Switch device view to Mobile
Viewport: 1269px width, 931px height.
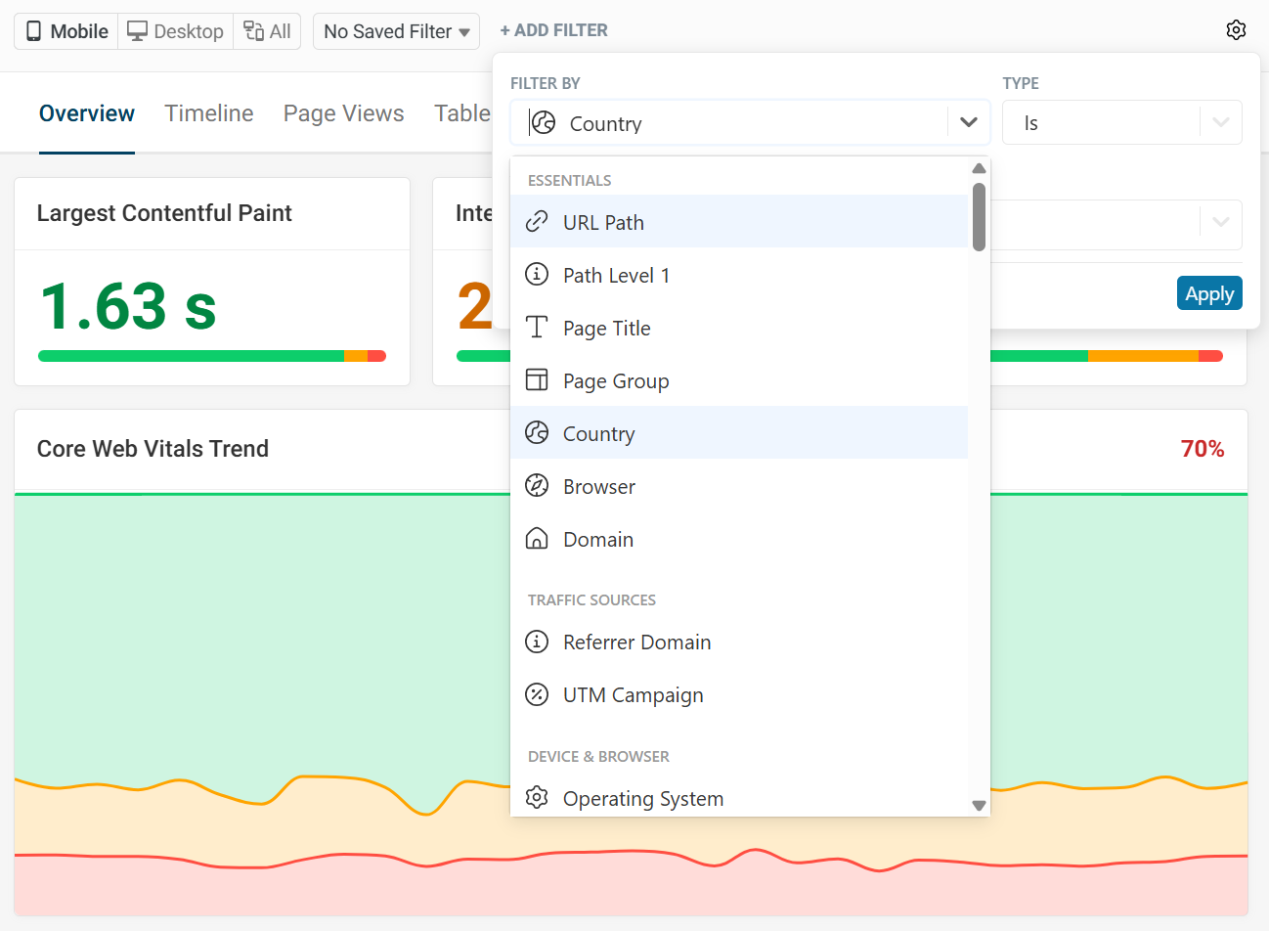pos(66,31)
